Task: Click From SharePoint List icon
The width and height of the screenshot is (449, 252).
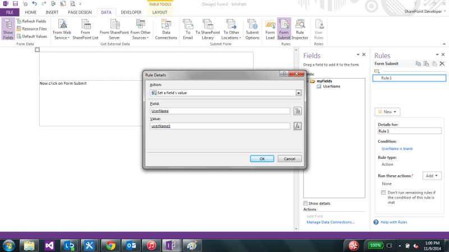Action: tap(85, 29)
